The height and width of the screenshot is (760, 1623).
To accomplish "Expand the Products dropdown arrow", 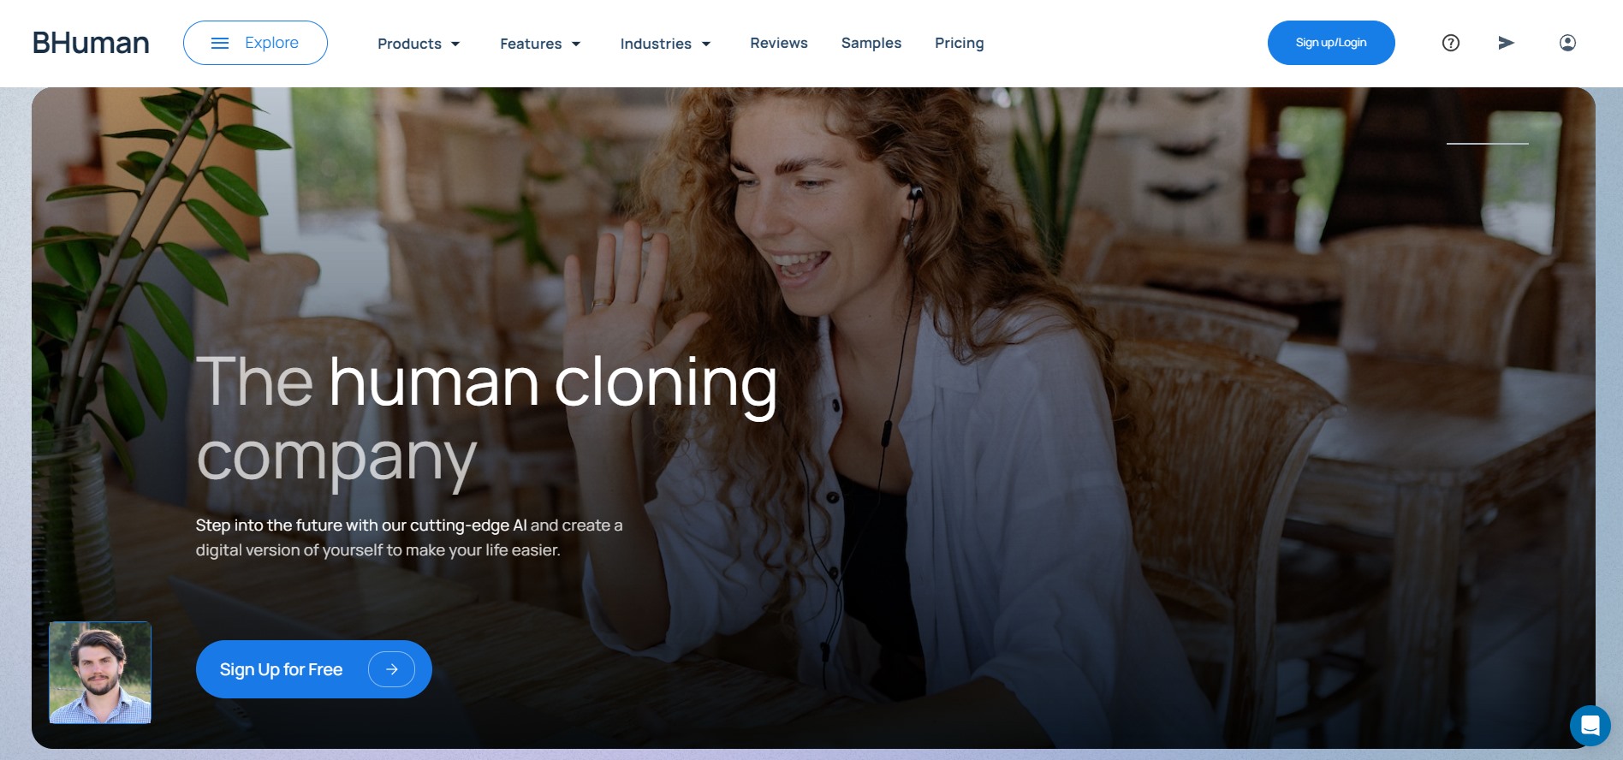I will [x=455, y=44].
